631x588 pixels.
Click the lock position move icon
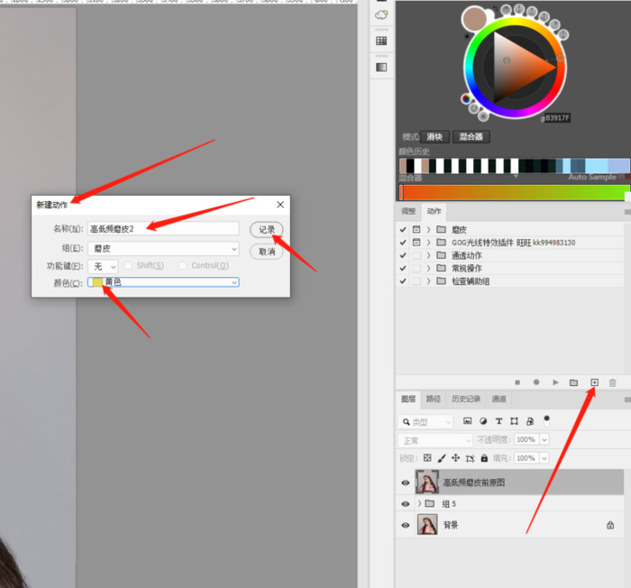(455, 458)
